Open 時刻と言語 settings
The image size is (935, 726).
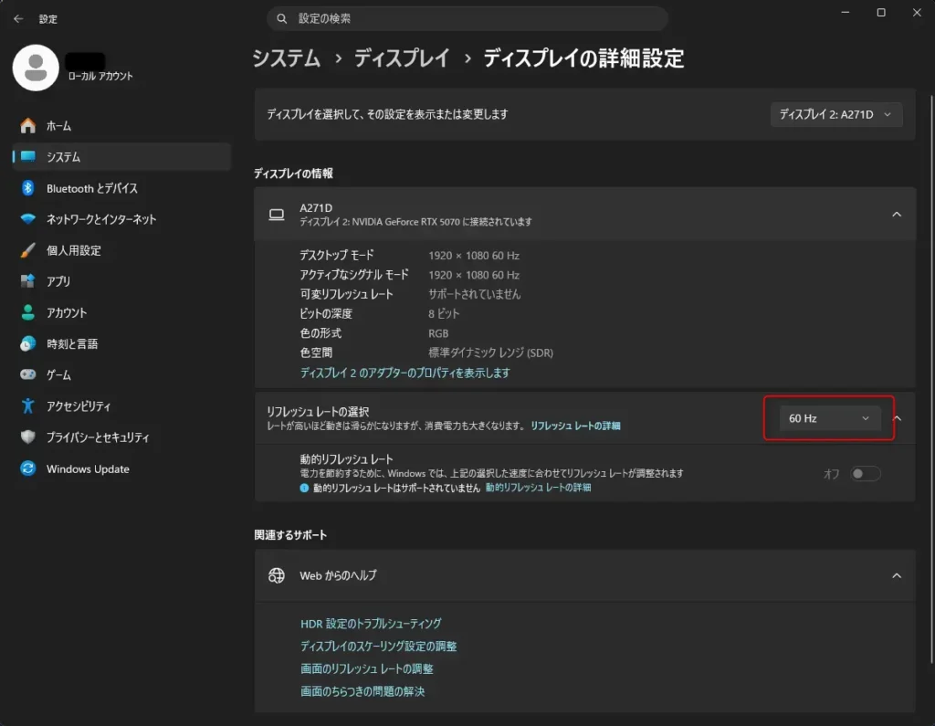click(x=121, y=343)
